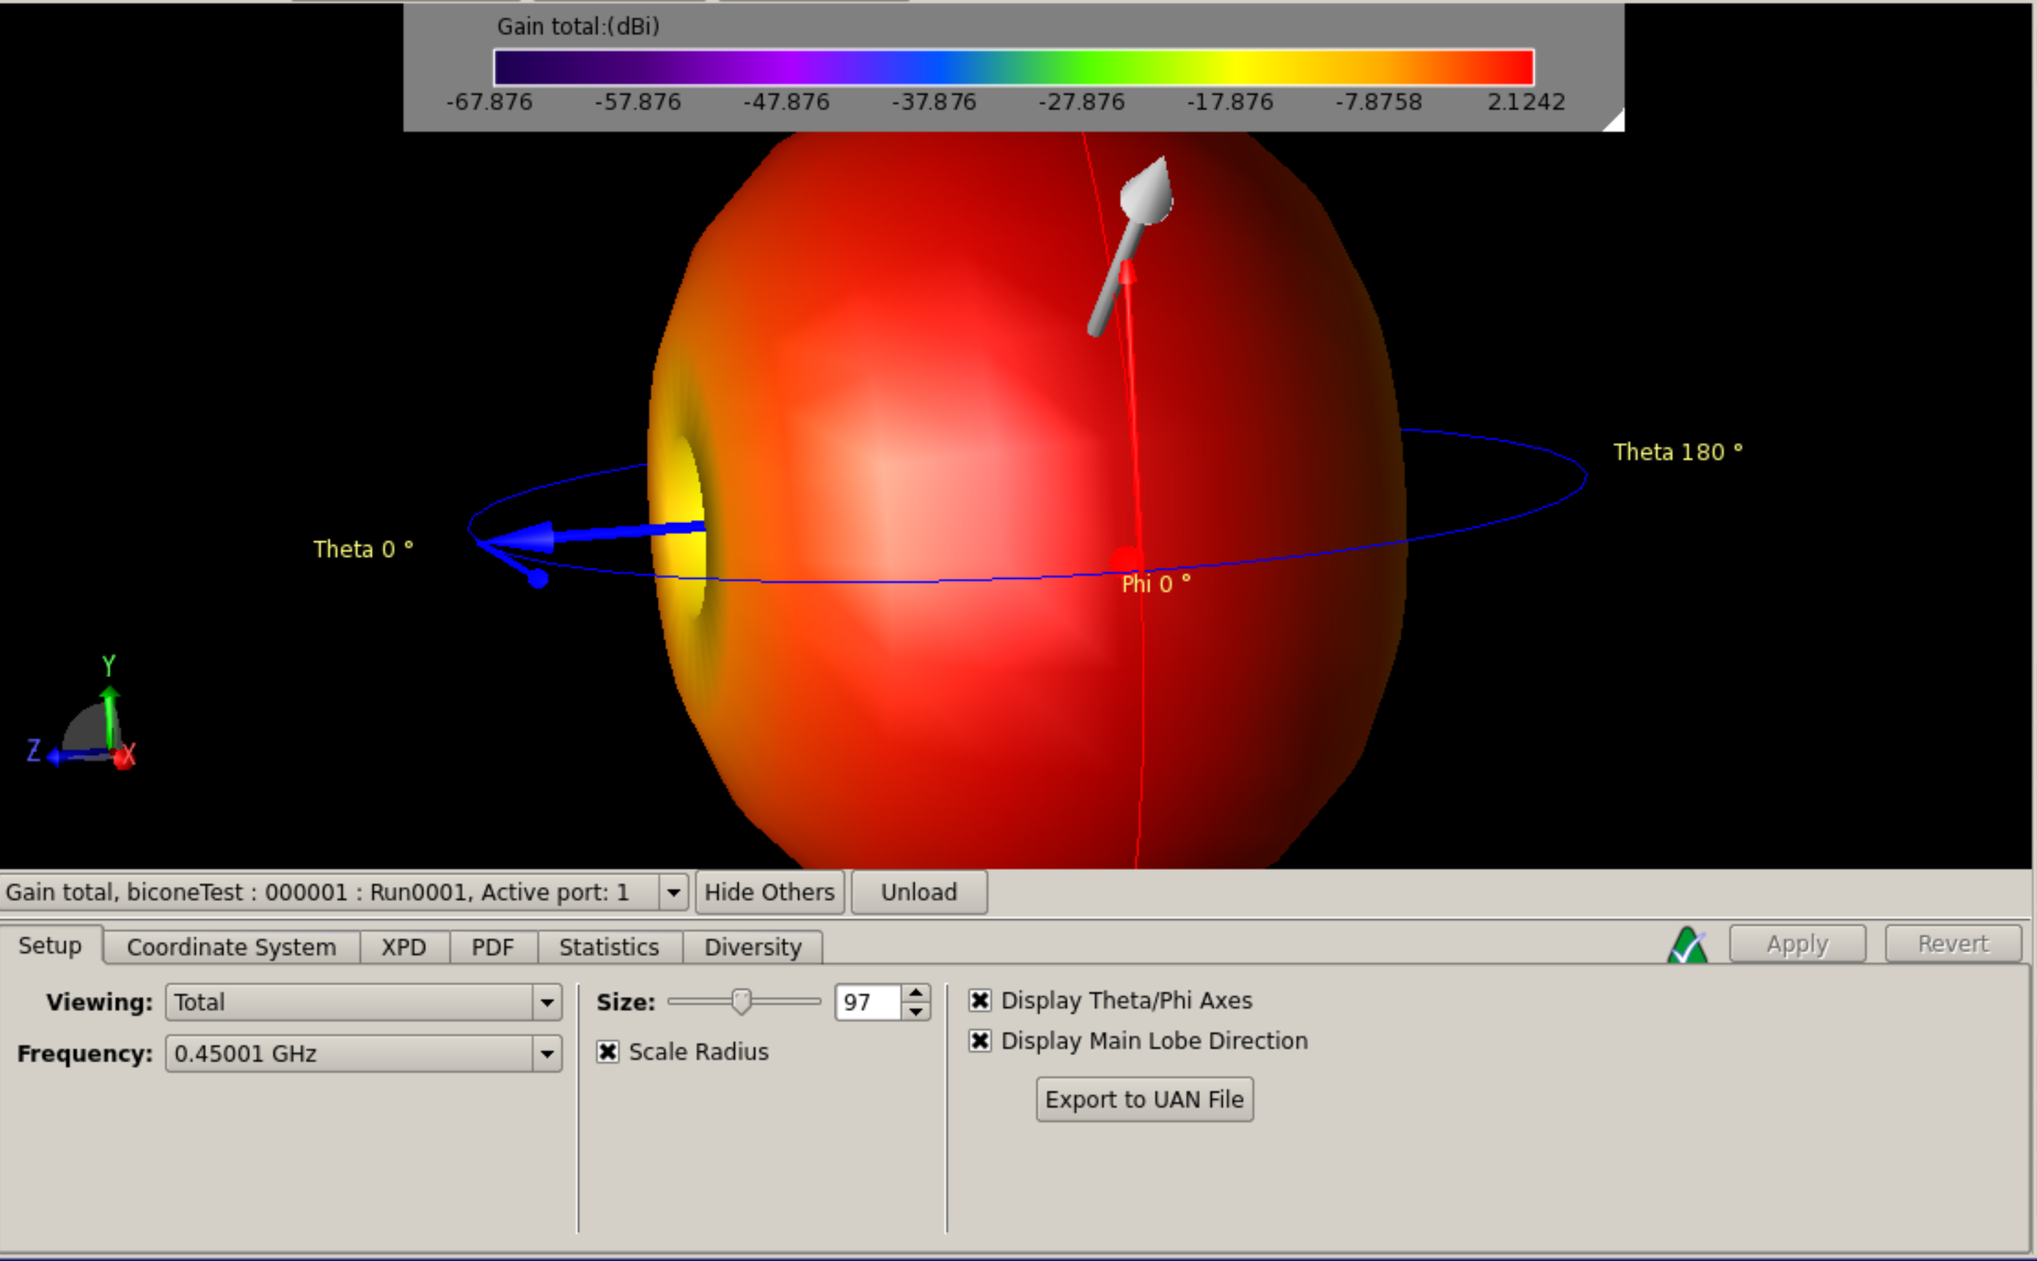Open the Gain total result selector dropdown
Viewport: 2037px width, 1261px height.
(x=673, y=892)
